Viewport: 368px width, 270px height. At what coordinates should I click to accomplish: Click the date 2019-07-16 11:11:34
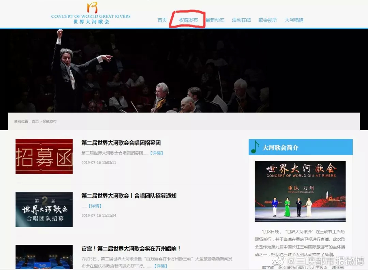point(99,216)
